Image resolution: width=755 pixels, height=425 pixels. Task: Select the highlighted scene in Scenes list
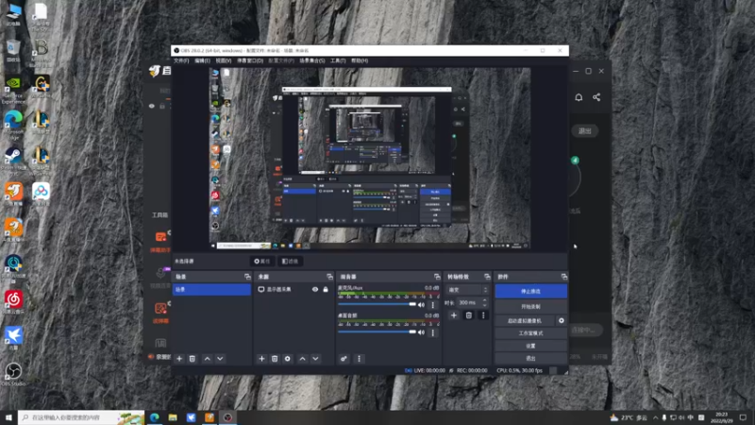(x=211, y=289)
